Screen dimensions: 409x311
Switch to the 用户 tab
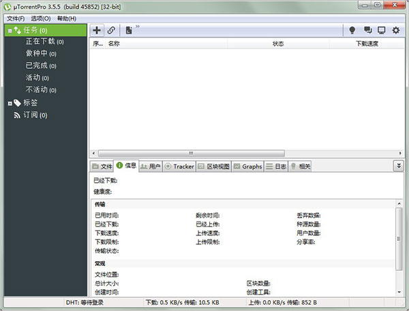[150, 166]
